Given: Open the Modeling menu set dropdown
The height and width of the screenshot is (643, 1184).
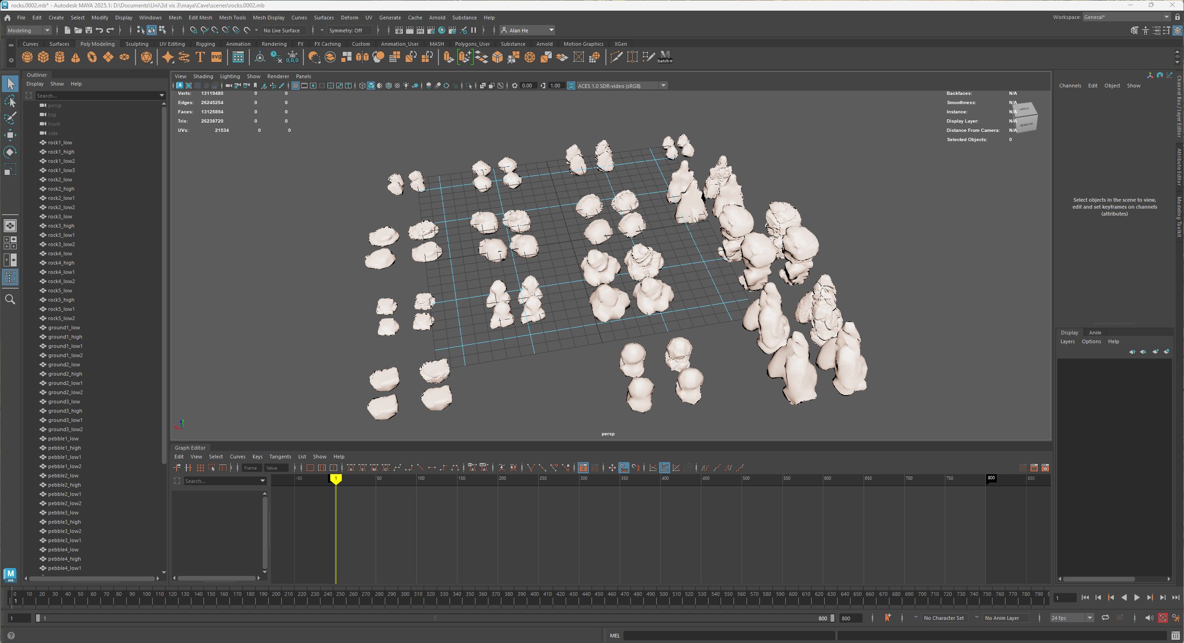Looking at the screenshot, I should pos(29,31).
